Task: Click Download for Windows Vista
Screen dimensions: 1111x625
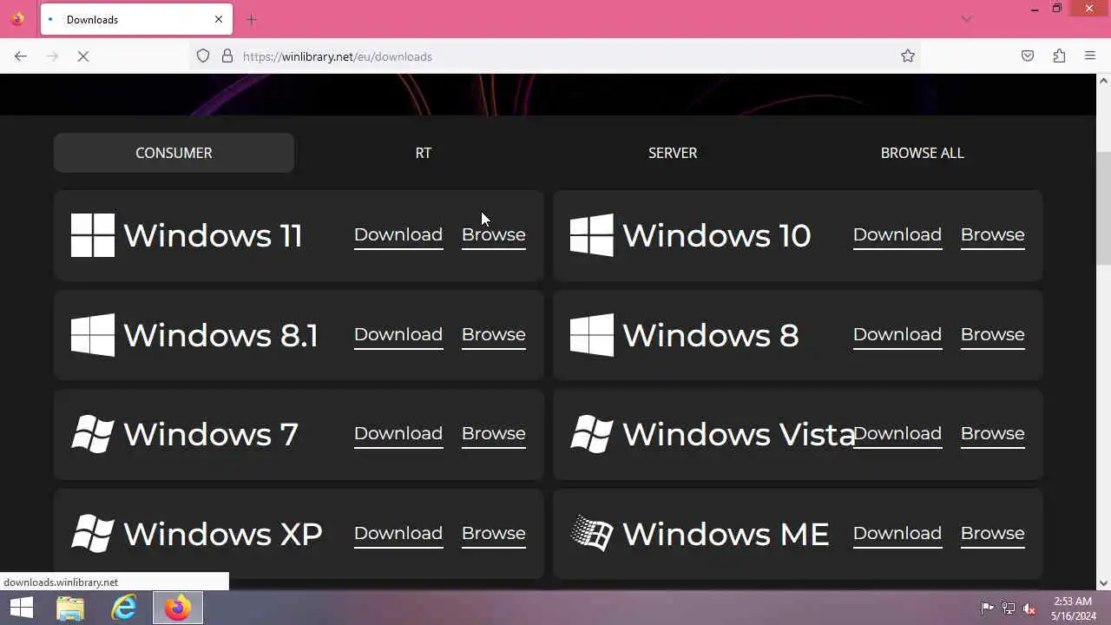Action: (897, 434)
